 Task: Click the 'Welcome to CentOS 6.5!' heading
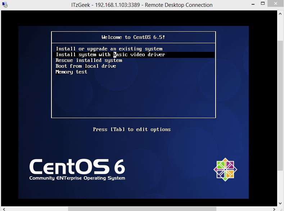133,37
